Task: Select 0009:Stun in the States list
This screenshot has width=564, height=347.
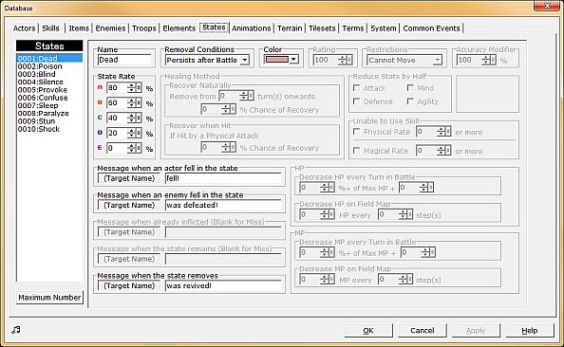Action: [49, 121]
